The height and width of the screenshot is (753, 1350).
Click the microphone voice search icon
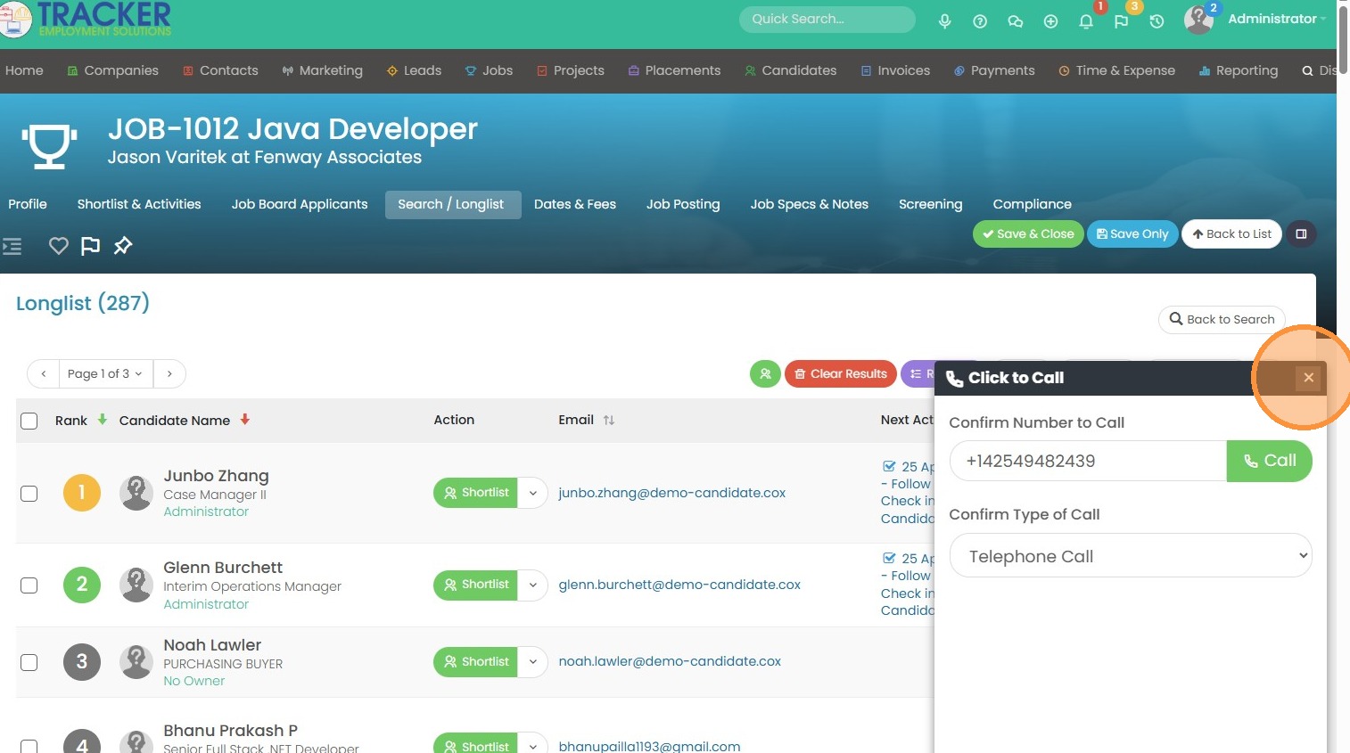point(944,21)
